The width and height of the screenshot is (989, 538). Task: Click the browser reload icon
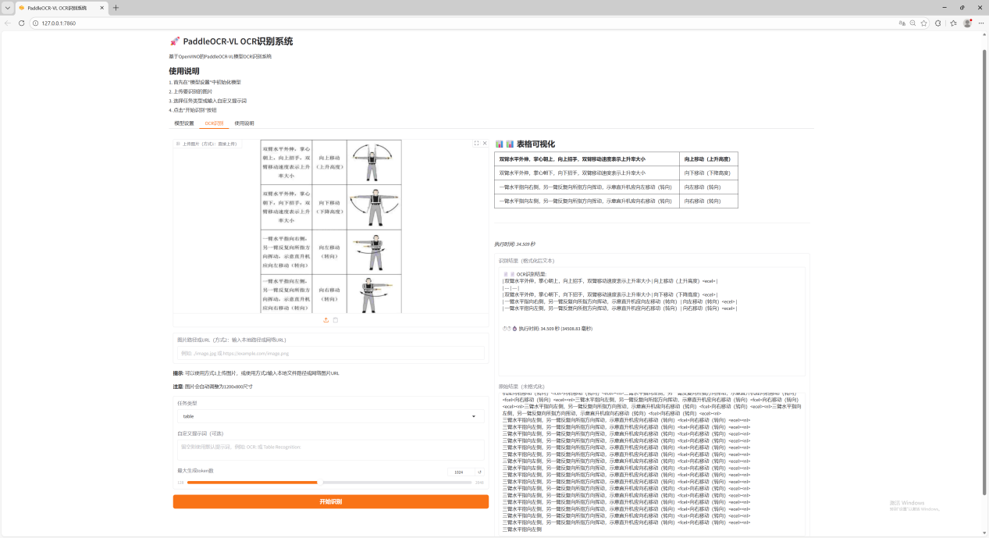tap(21, 23)
